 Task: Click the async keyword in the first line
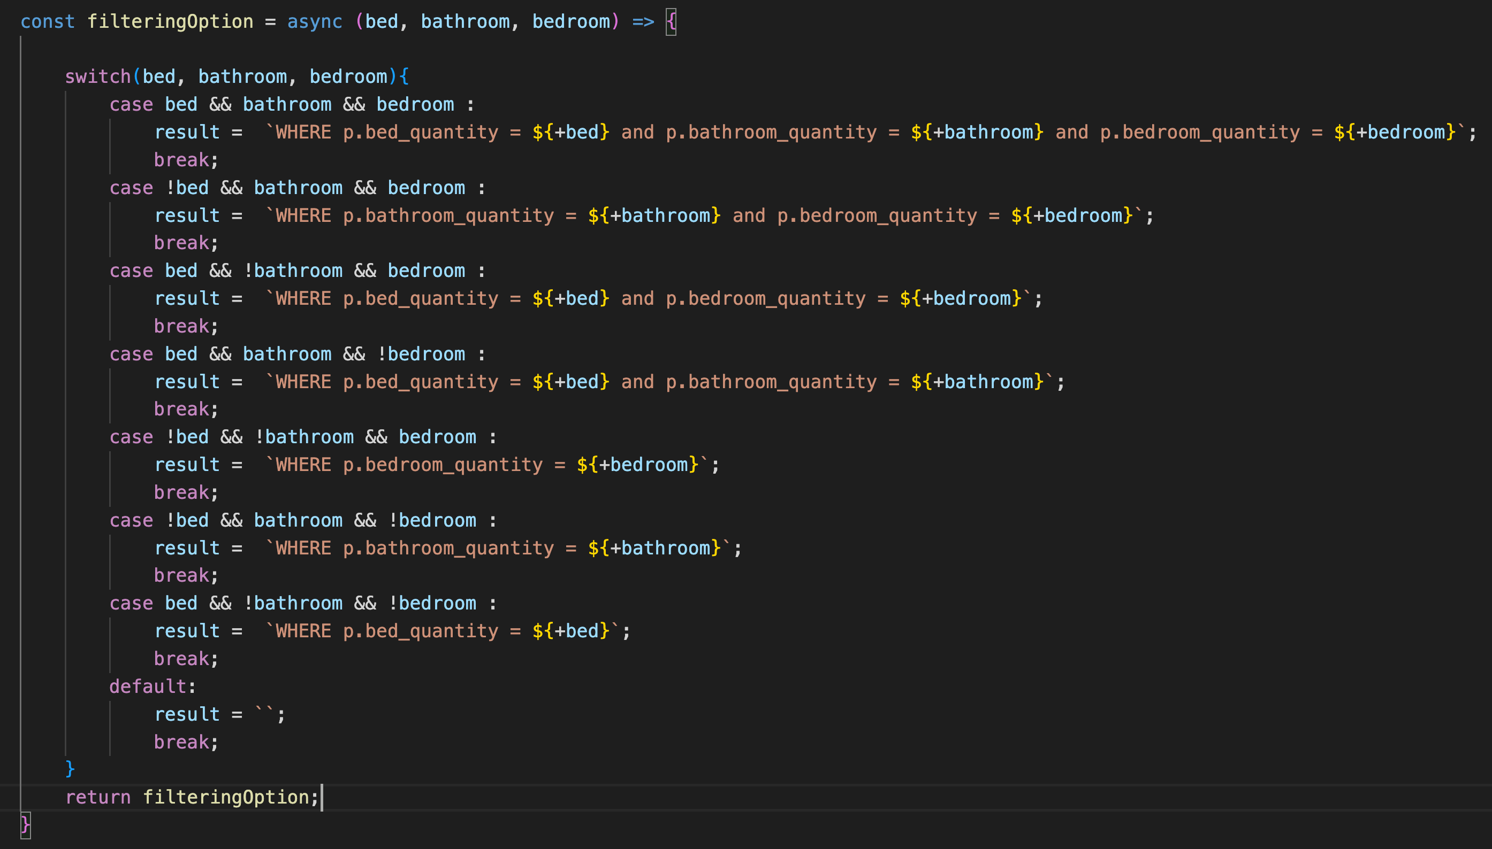(x=315, y=21)
